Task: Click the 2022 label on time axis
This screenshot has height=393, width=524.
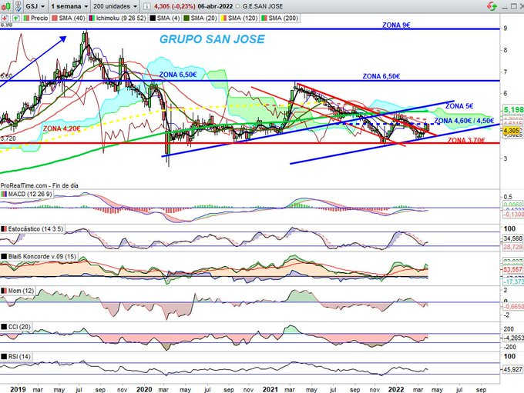Action: coord(396,389)
